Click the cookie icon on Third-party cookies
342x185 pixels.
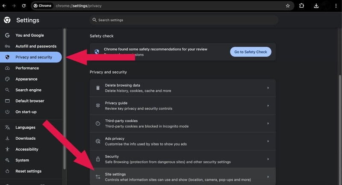[98, 123]
